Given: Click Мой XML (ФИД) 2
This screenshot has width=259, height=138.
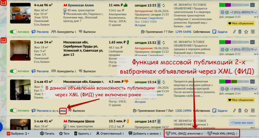Looking at the screenshot, I should click(x=223, y=133).
